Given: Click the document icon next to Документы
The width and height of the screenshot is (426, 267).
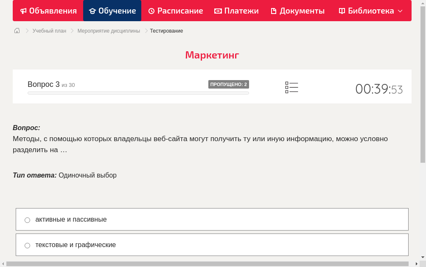Looking at the screenshot, I should [274, 11].
